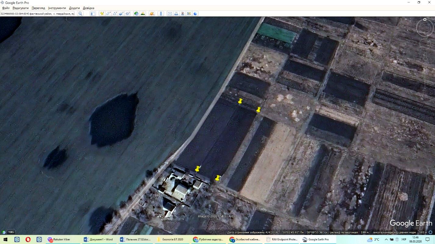Image resolution: width=435 pixels, height=244 pixels.
Task: Open the planet switcher dropdown
Action: pos(152,14)
